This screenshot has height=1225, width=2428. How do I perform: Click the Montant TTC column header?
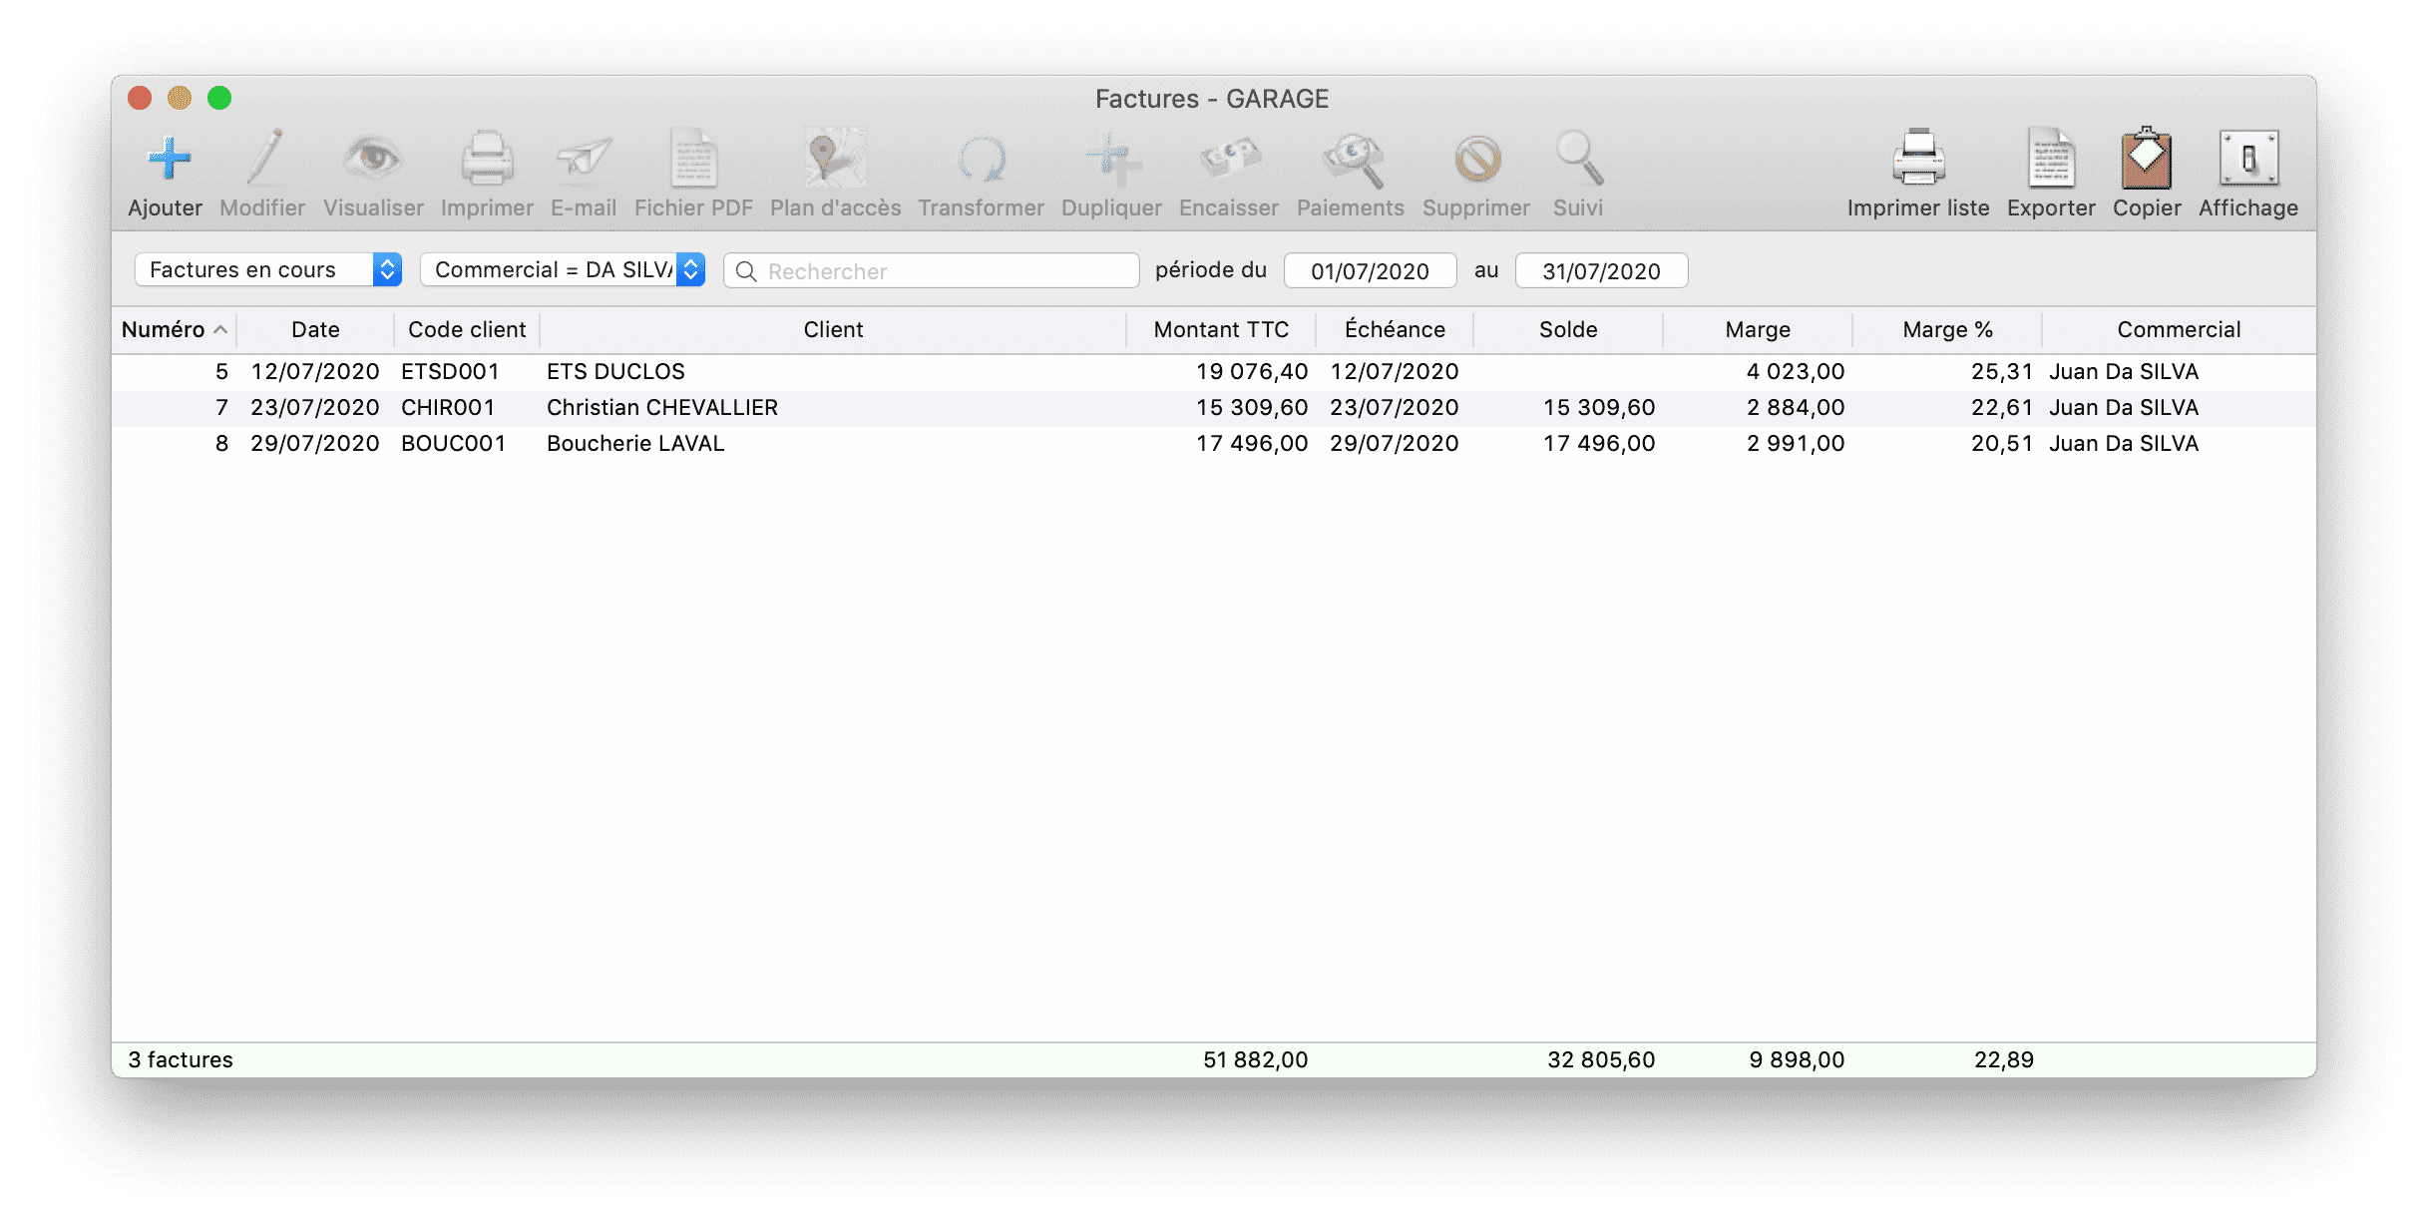pos(1220,329)
